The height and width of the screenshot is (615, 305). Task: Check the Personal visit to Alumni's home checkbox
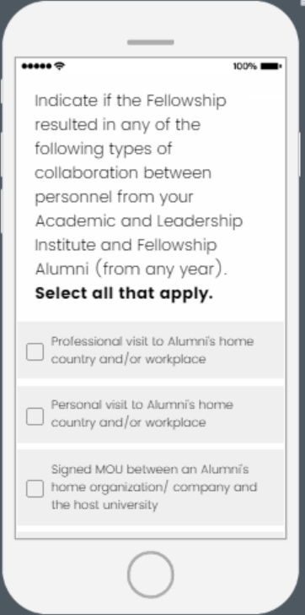click(35, 416)
